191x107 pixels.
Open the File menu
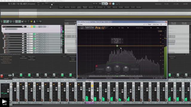point(1,1)
